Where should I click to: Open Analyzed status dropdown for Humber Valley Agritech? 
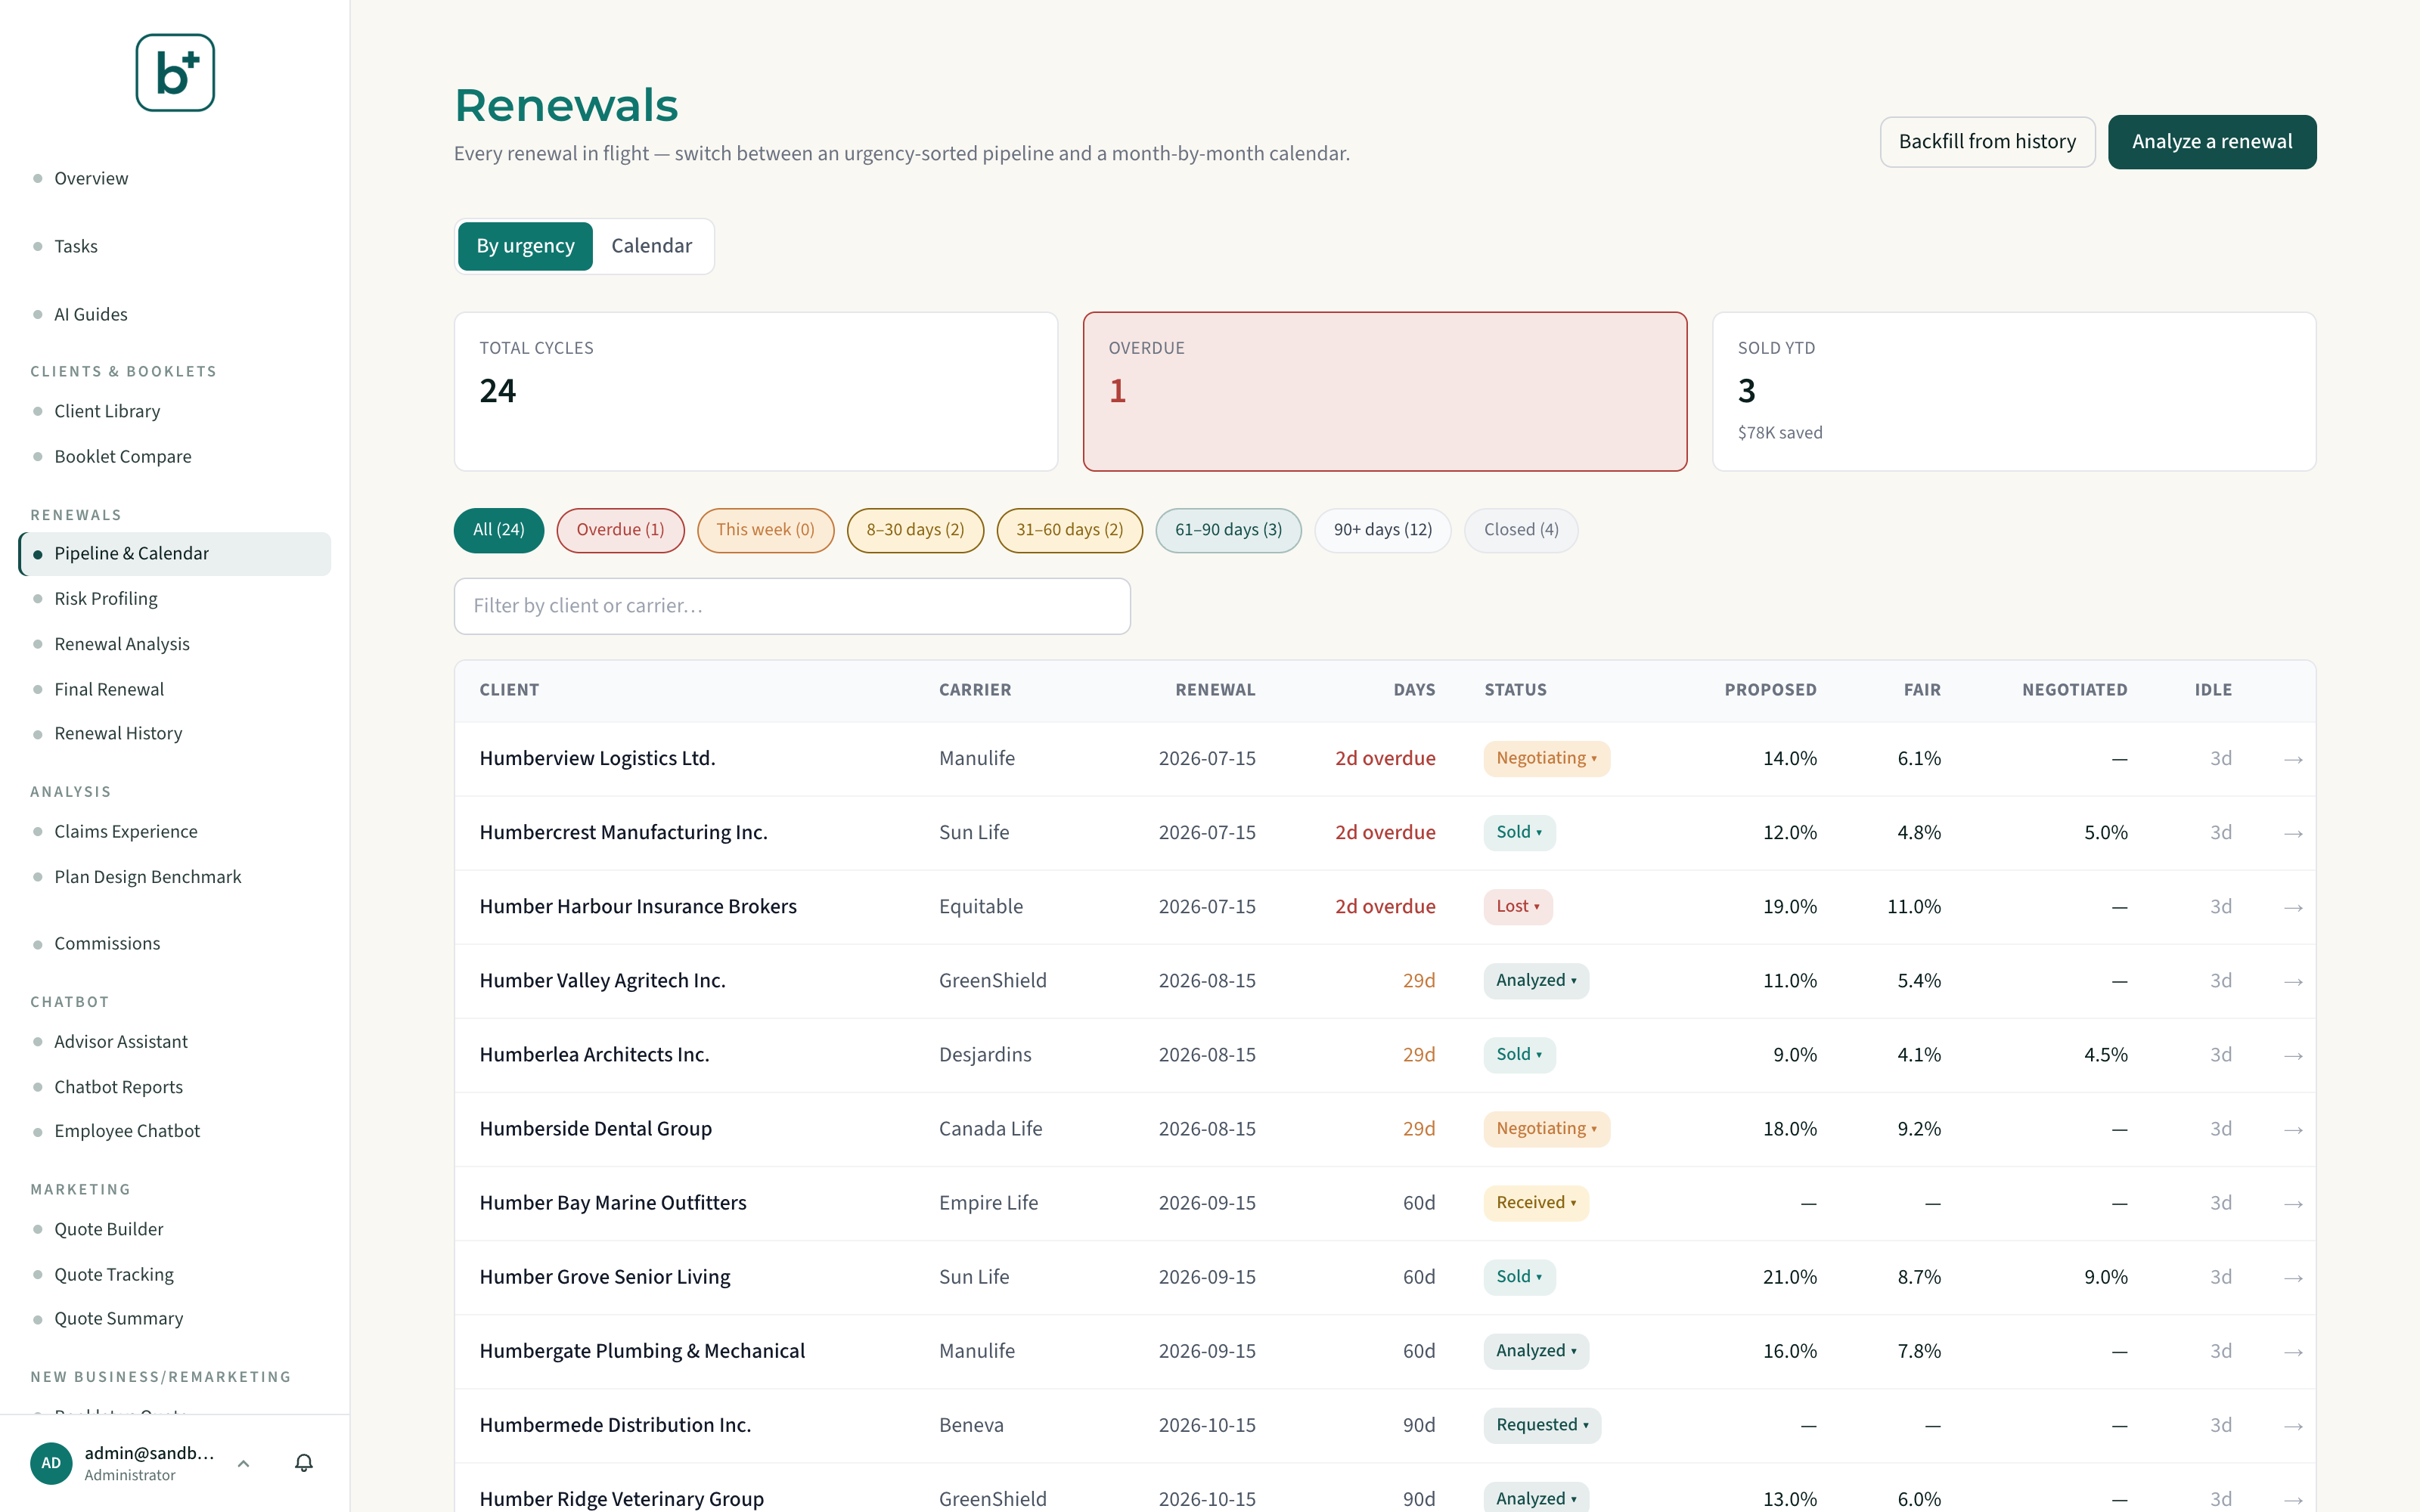click(1536, 980)
